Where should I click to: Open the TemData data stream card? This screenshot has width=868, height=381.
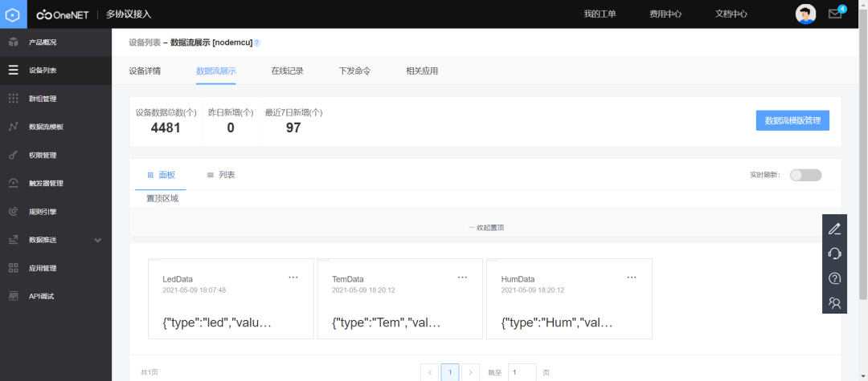point(400,298)
